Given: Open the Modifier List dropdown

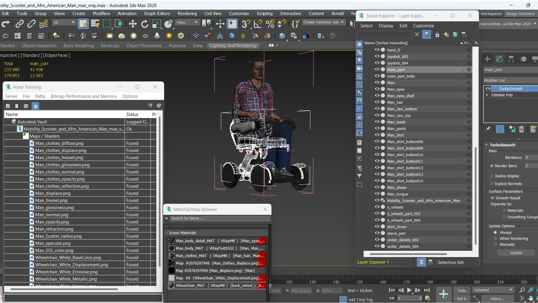Looking at the screenshot, I should (511, 81).
